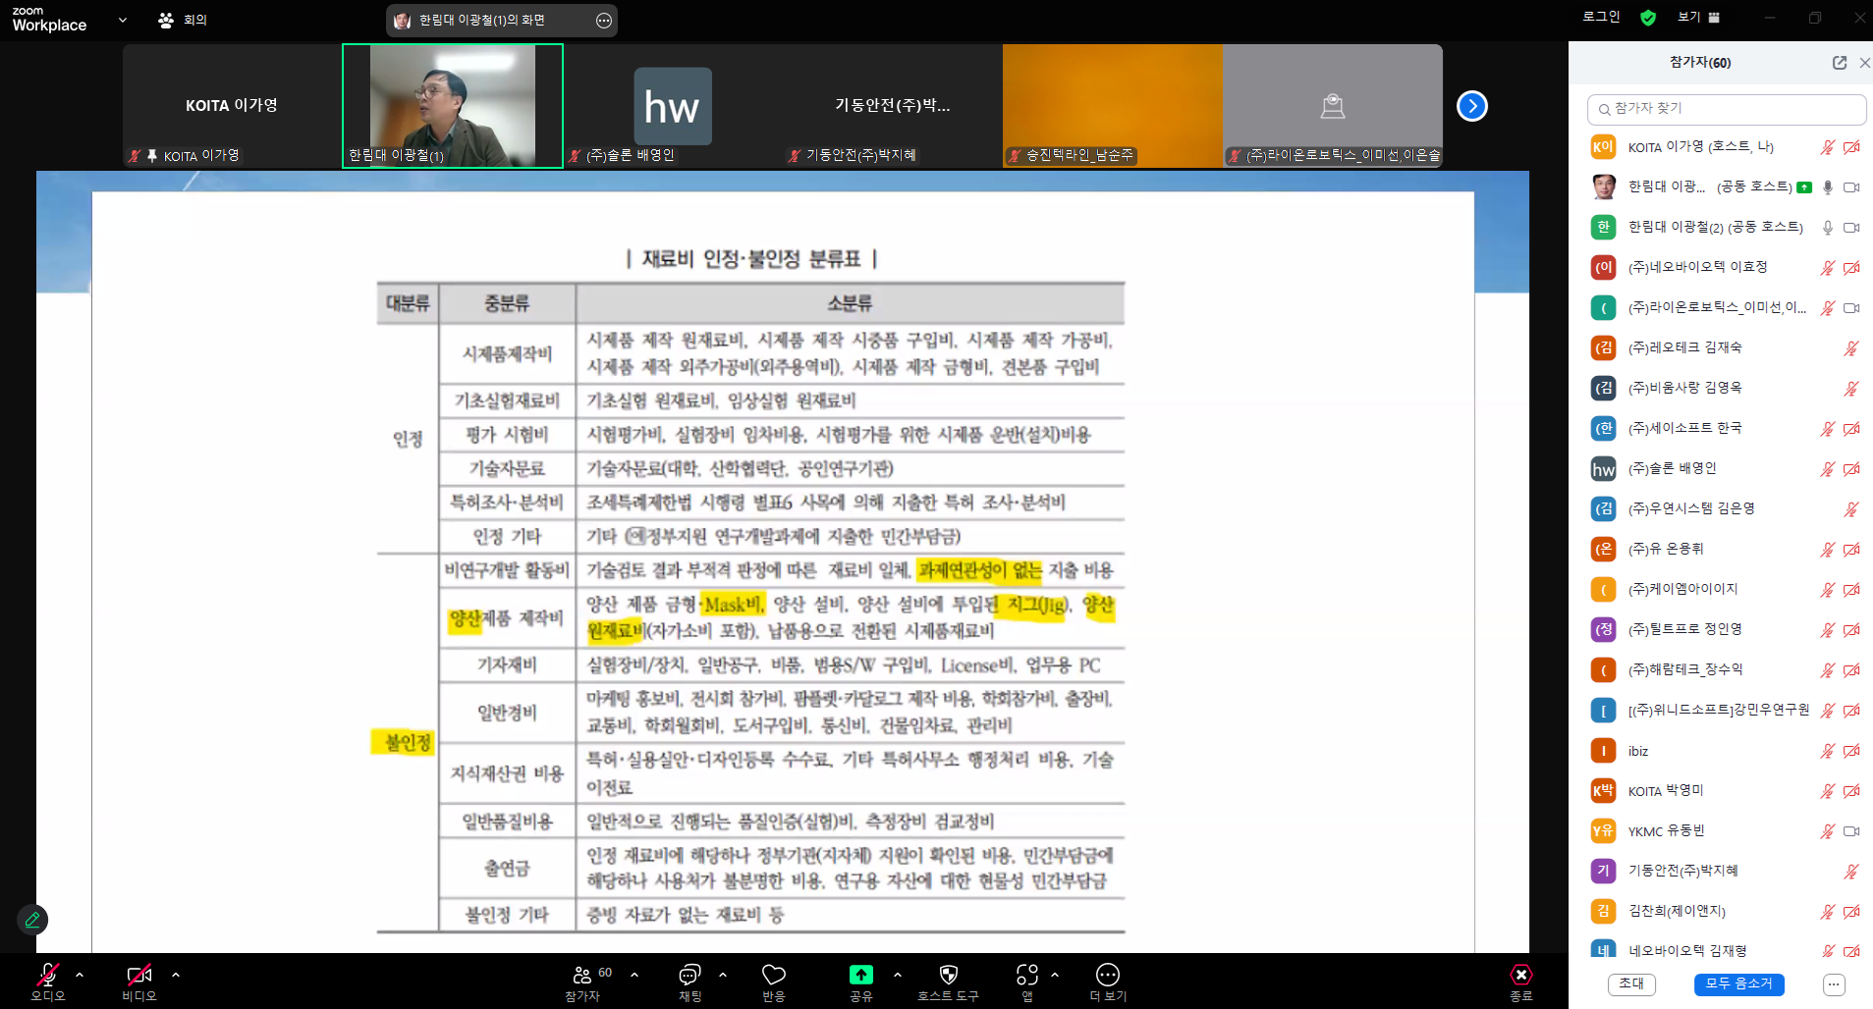This screenshot has height=1009, width=1873.
Task: Open 반응 reactions heart icon
Action: click(x=774, y=982)
